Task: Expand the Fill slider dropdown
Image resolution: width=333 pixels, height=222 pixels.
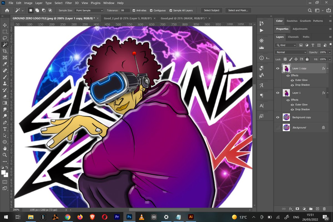Action: click(330, 59)
